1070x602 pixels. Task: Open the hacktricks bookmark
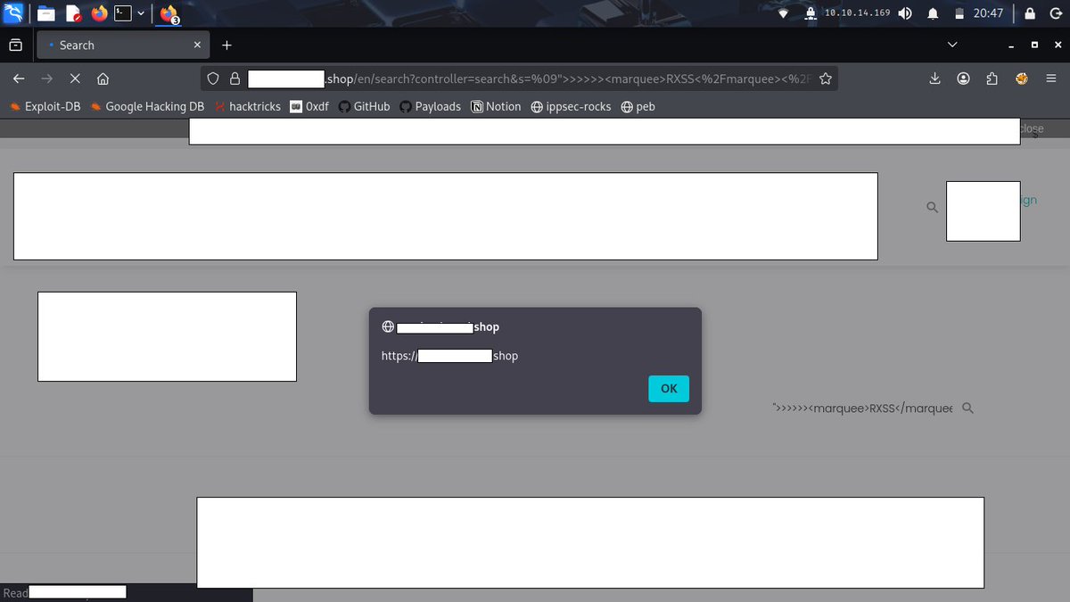click(247, 106)
